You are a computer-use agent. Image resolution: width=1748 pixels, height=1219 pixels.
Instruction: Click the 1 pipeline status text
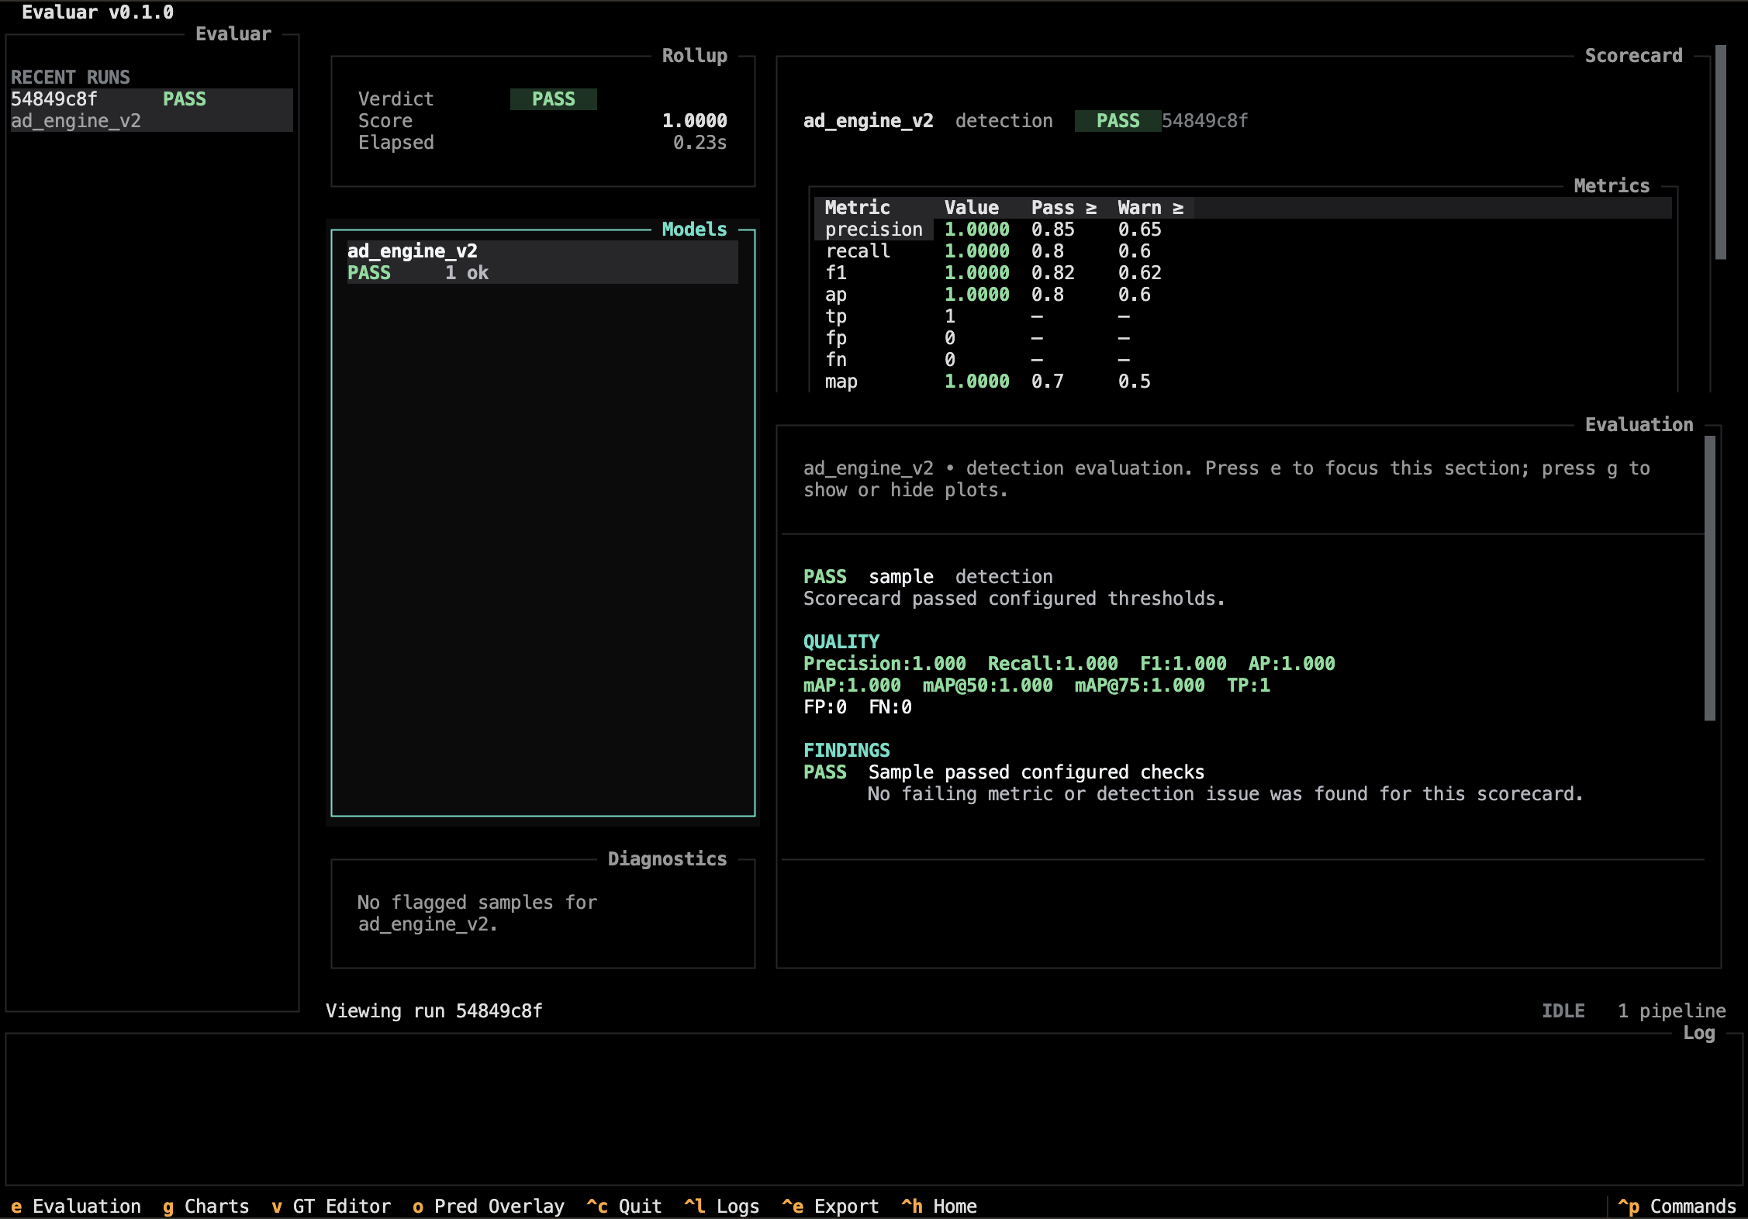[x=1672, y=1011]
